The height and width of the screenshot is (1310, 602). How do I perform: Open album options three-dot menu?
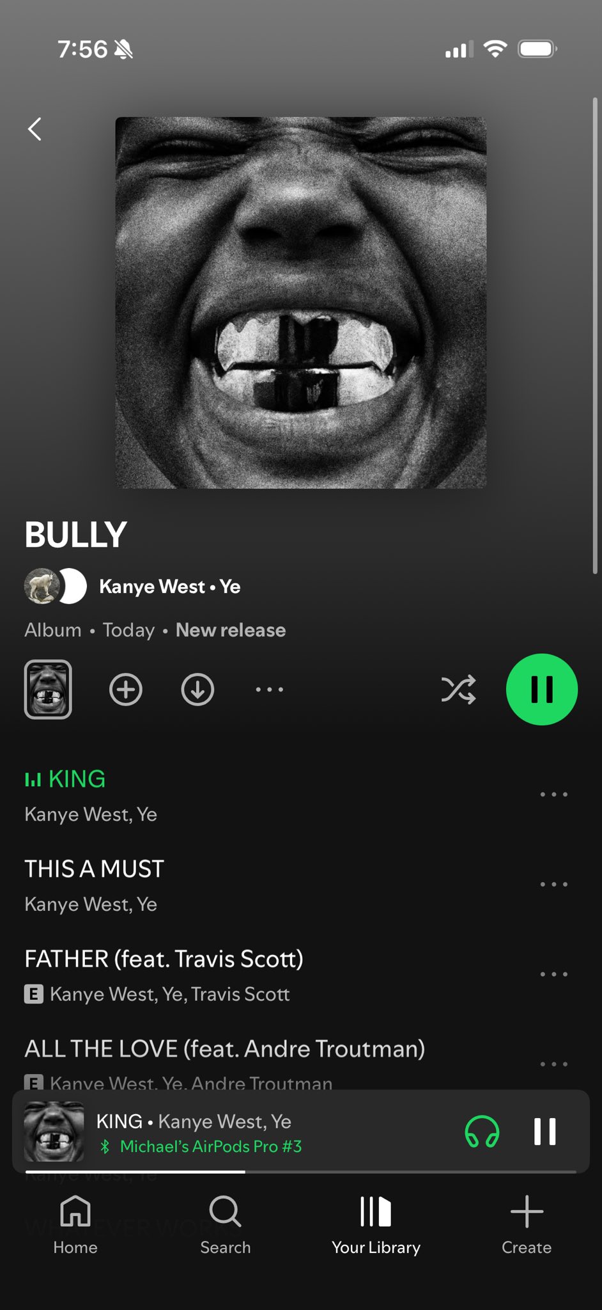click(269, 690)
